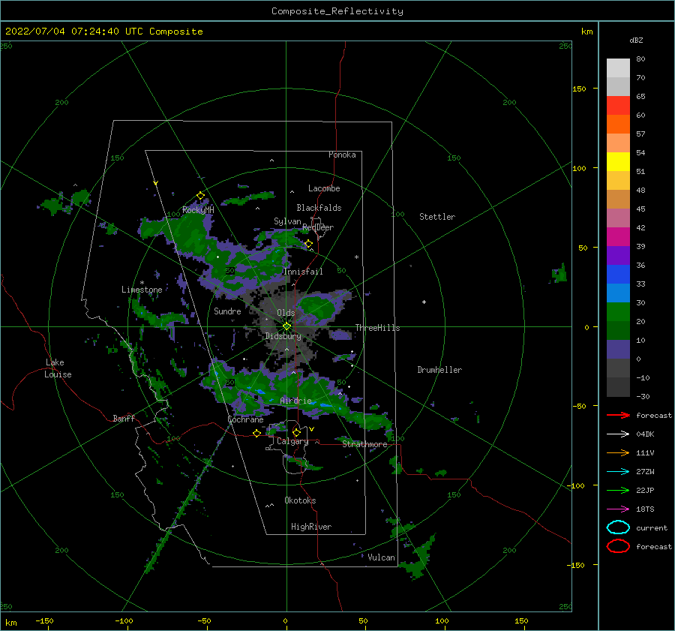The height and width of the screenshot is (631, 675).
Task: Select the pink 45 dBZ color swatch
Action: tap(618, 218)
